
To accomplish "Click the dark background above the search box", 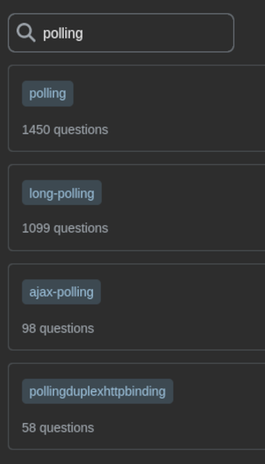I will click(x=132, y=6).
